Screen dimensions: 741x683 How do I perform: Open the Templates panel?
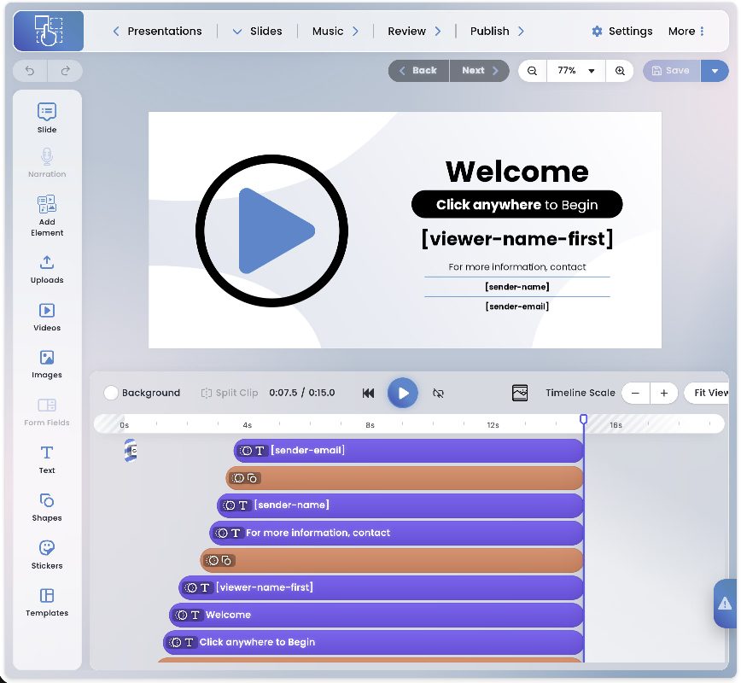coord(47,602)
